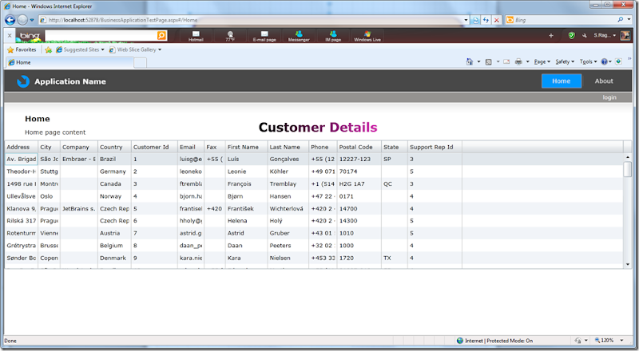Click the browser Forward arrow button
Screen dimensions: 639x351
(x=22, y=20)
